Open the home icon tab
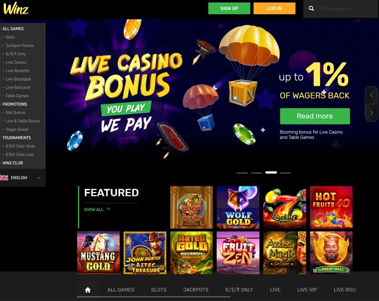Viewport: 379px width, 301px height. [88, 290]
